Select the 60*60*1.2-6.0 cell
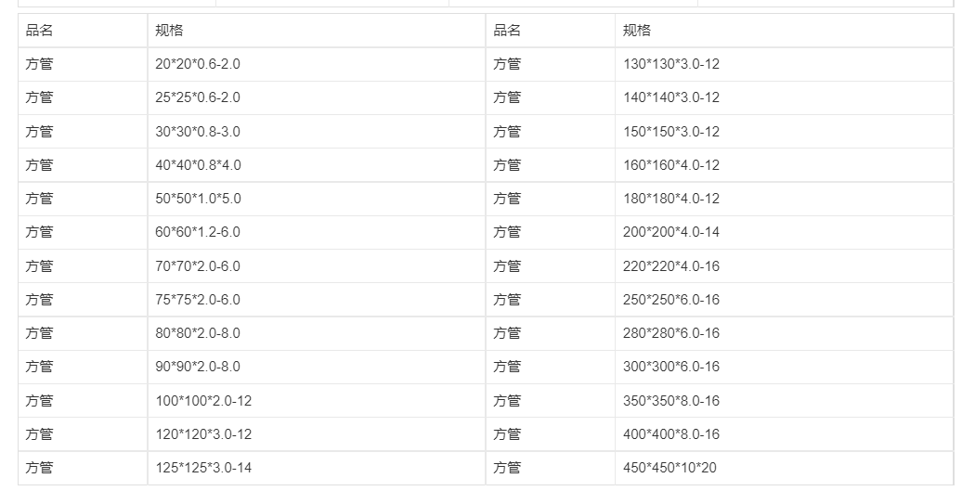The image size is (975, 491). 317,232
